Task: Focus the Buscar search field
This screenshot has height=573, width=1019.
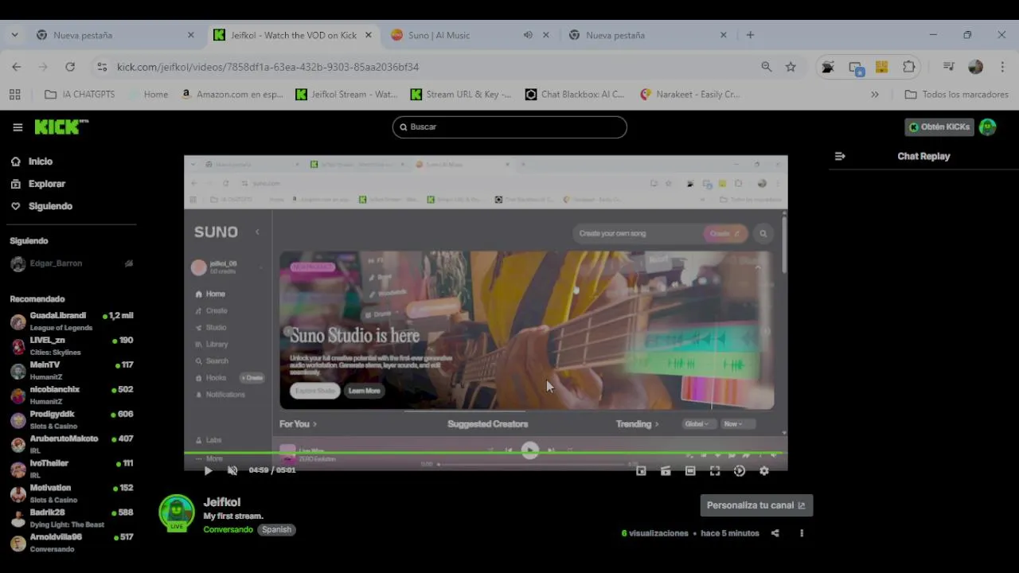Action: pos(509,127)
